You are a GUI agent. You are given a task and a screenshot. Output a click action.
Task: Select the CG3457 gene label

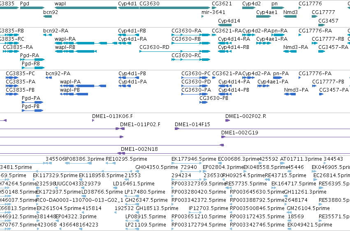(328, 21)
